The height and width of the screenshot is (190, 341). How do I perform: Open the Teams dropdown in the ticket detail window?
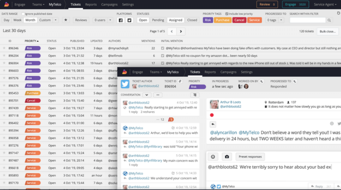pyautogui.click(x=156, y=72)
